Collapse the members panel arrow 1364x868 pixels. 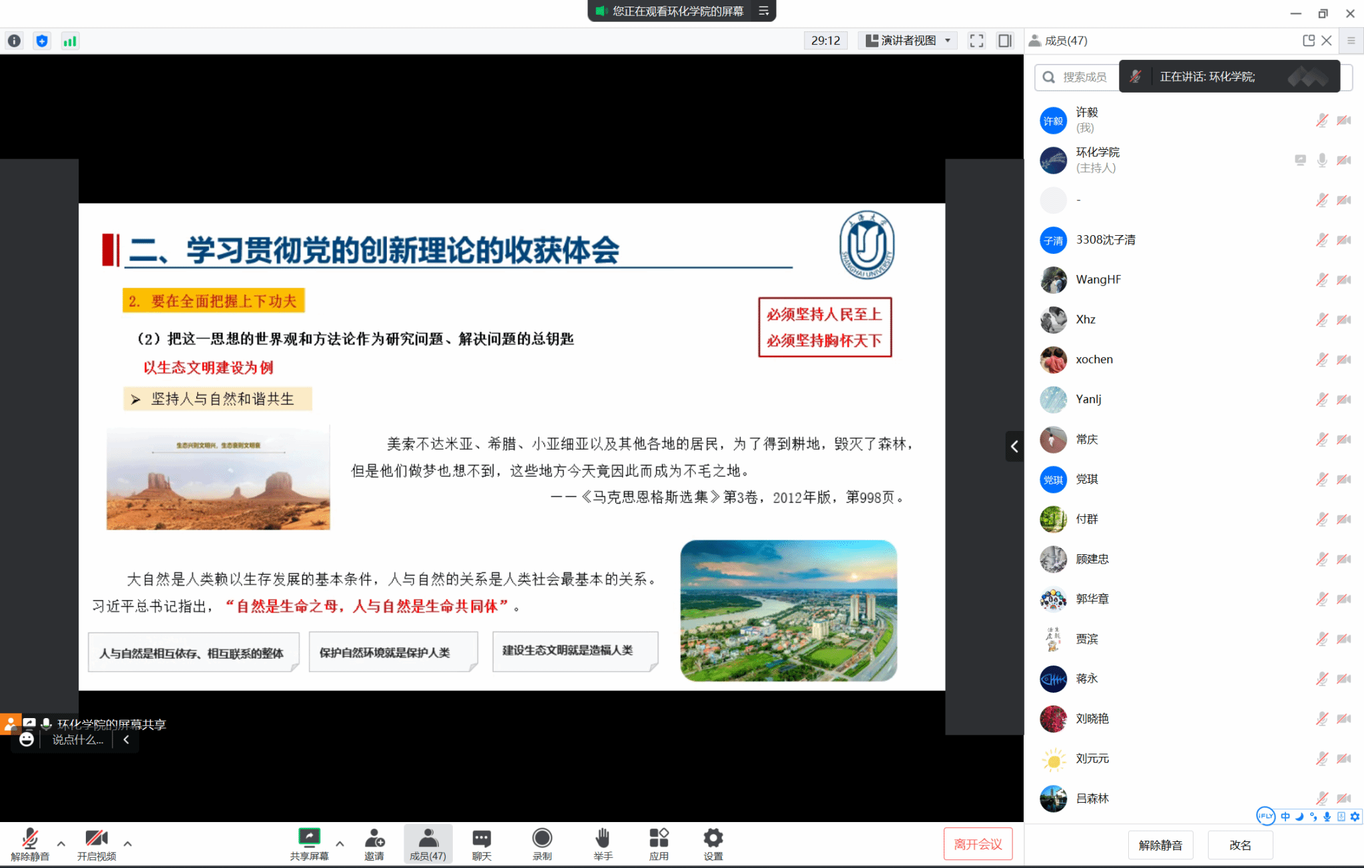click(x=1014, y=446)
